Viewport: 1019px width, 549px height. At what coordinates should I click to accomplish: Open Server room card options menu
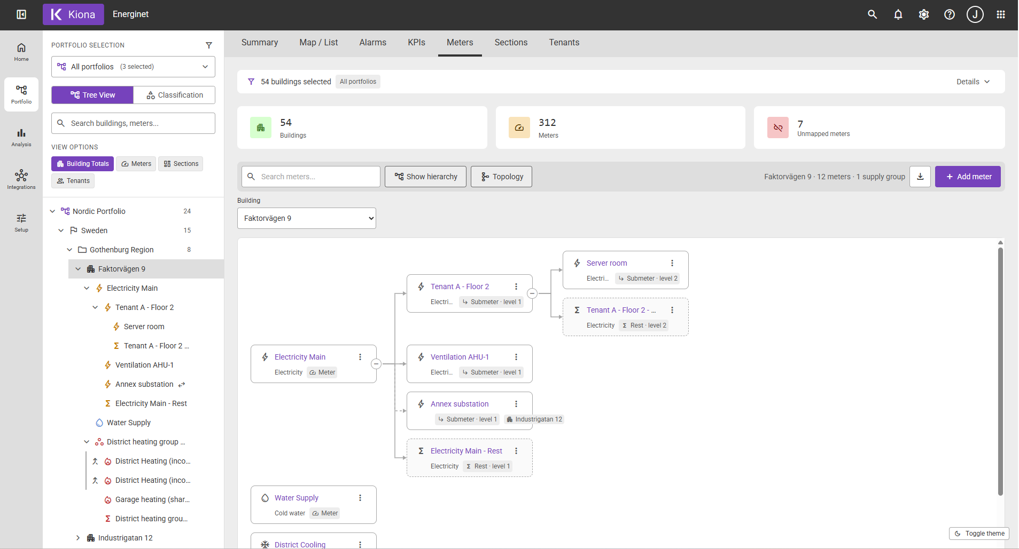(x=672, y=263)
